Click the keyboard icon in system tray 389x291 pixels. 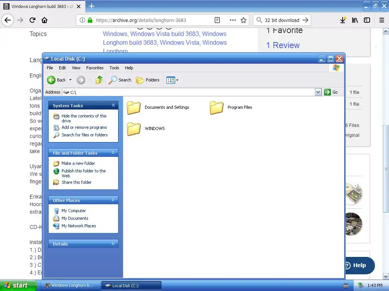(346, 286)
